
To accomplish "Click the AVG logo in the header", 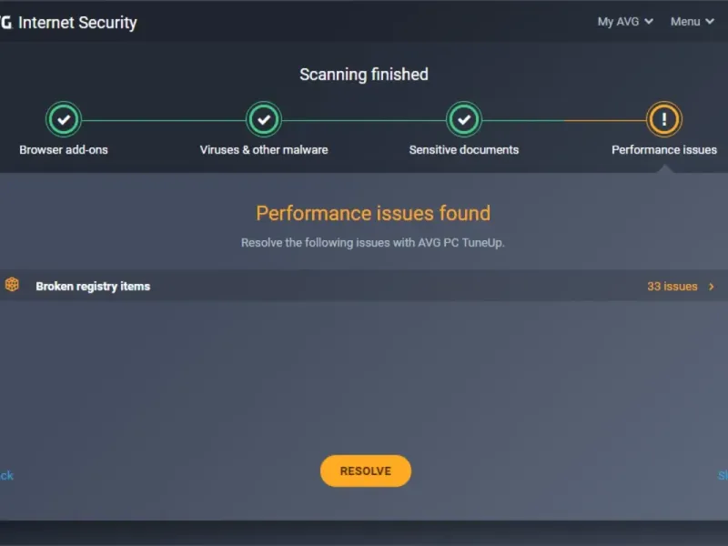I will [5, 23].
